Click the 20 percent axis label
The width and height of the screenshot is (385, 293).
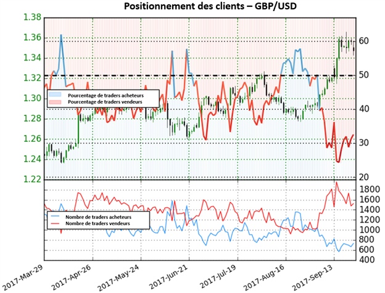[363, 177]
